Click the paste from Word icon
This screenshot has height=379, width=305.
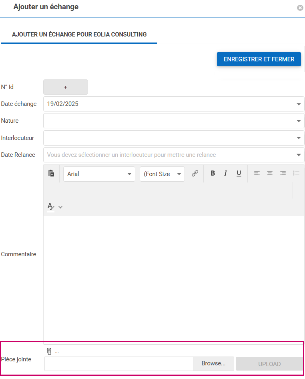[51, 173]
